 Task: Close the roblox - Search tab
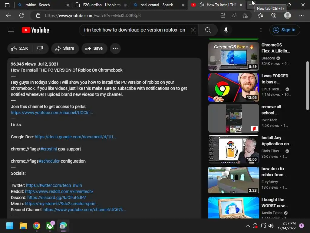point(68,5)
